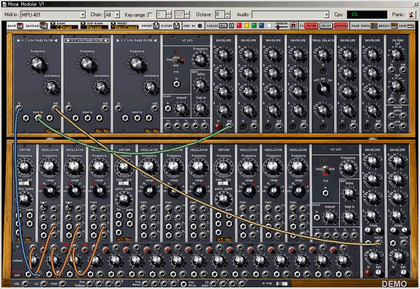This screenshot has width=420, height=289.
Task: Open the Midi in dropdown
Action: click(83, 15)
